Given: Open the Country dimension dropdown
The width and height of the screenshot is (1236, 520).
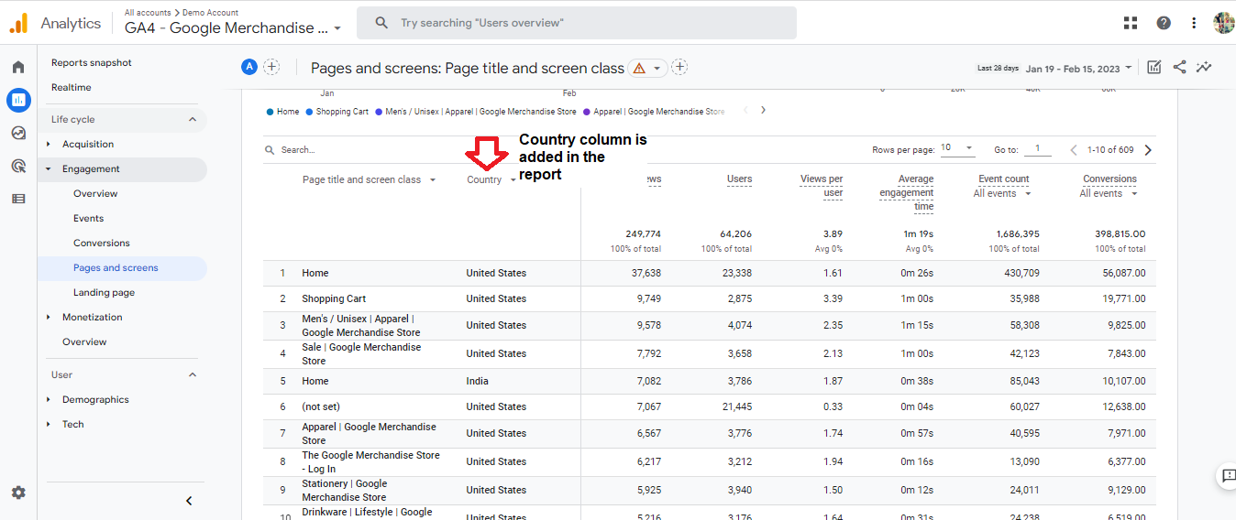Looking at the screenshot, I should pos(491,179).
